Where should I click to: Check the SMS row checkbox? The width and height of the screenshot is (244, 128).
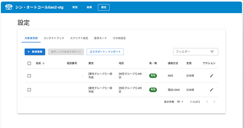tap(29, 76)
